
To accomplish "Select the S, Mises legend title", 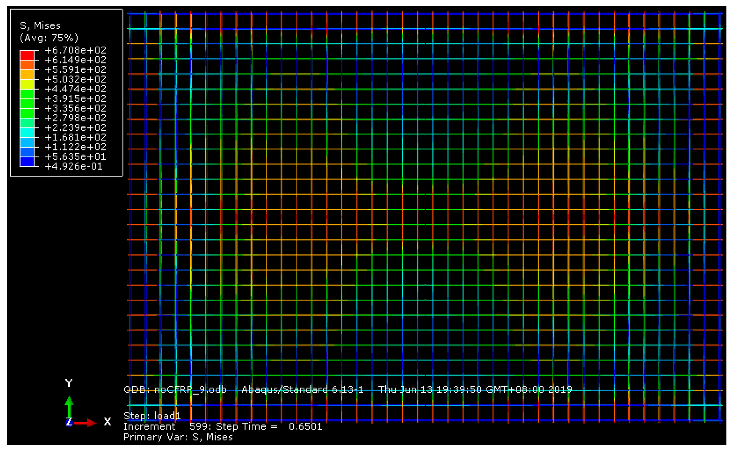I will coord(40,26).
